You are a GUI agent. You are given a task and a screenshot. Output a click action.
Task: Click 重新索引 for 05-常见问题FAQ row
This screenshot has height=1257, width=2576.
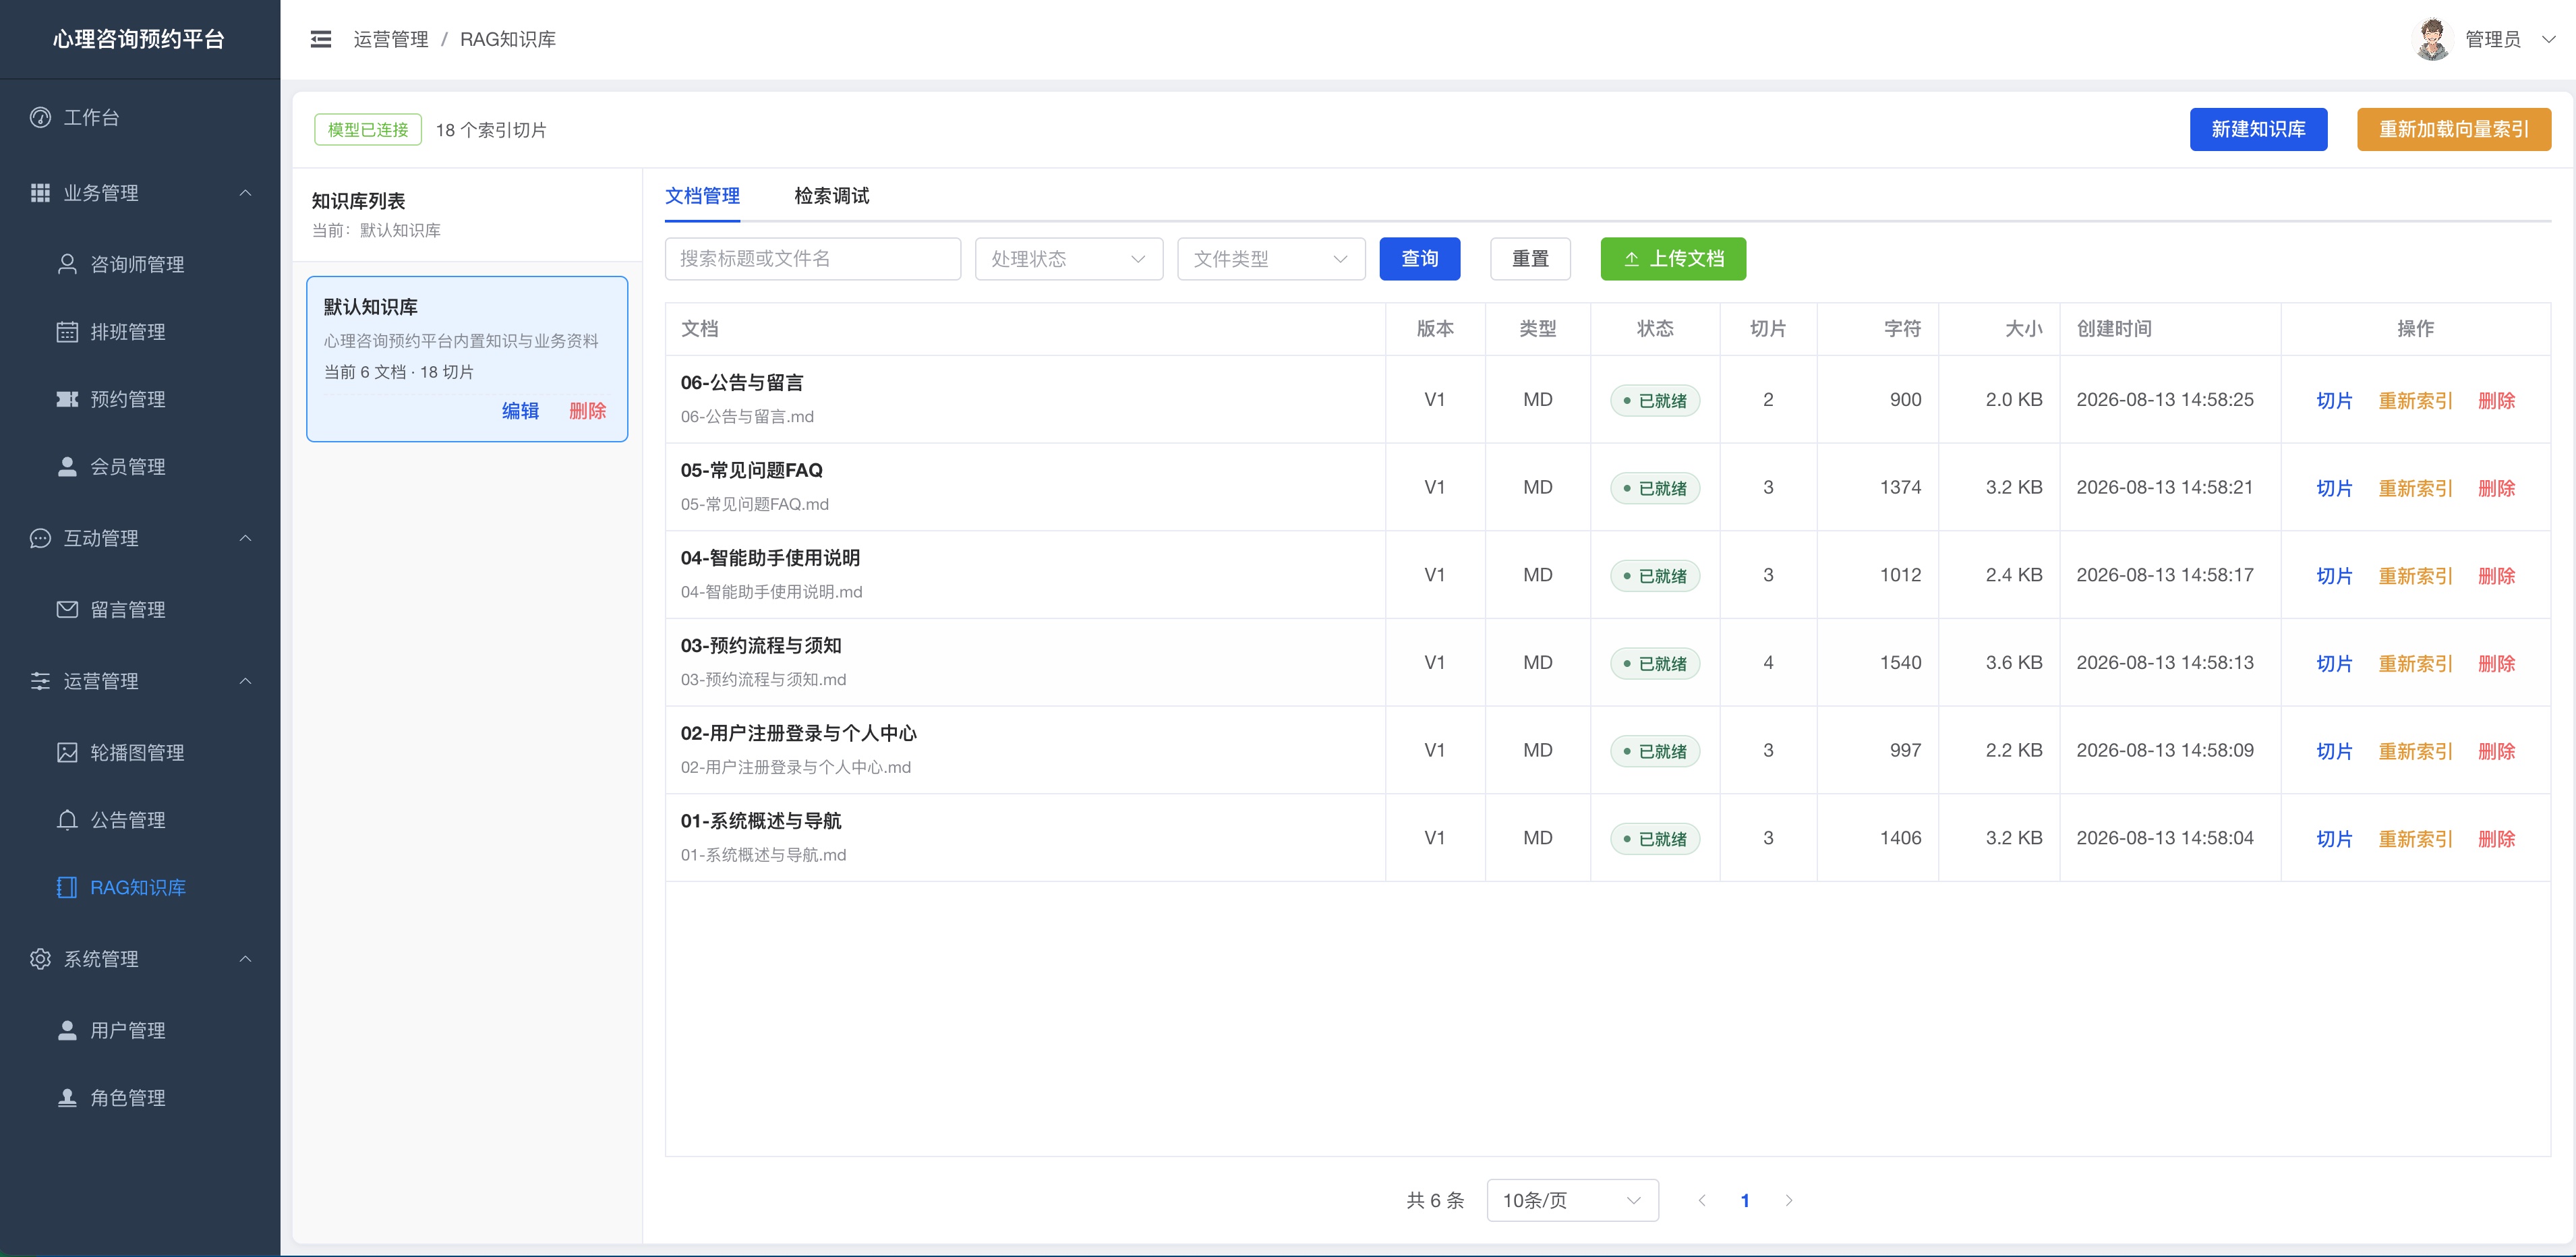(x=2415, y=488)
